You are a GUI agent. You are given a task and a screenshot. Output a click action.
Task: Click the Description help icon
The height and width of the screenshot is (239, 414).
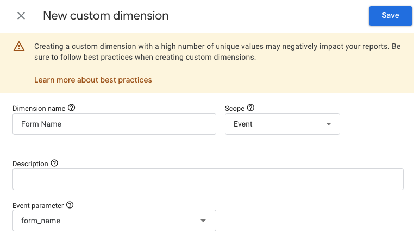tap(54, 163)
